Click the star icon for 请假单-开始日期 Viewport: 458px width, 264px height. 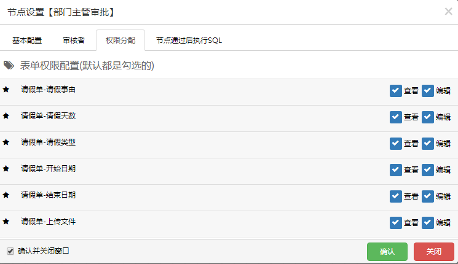[x=6, y=168]
